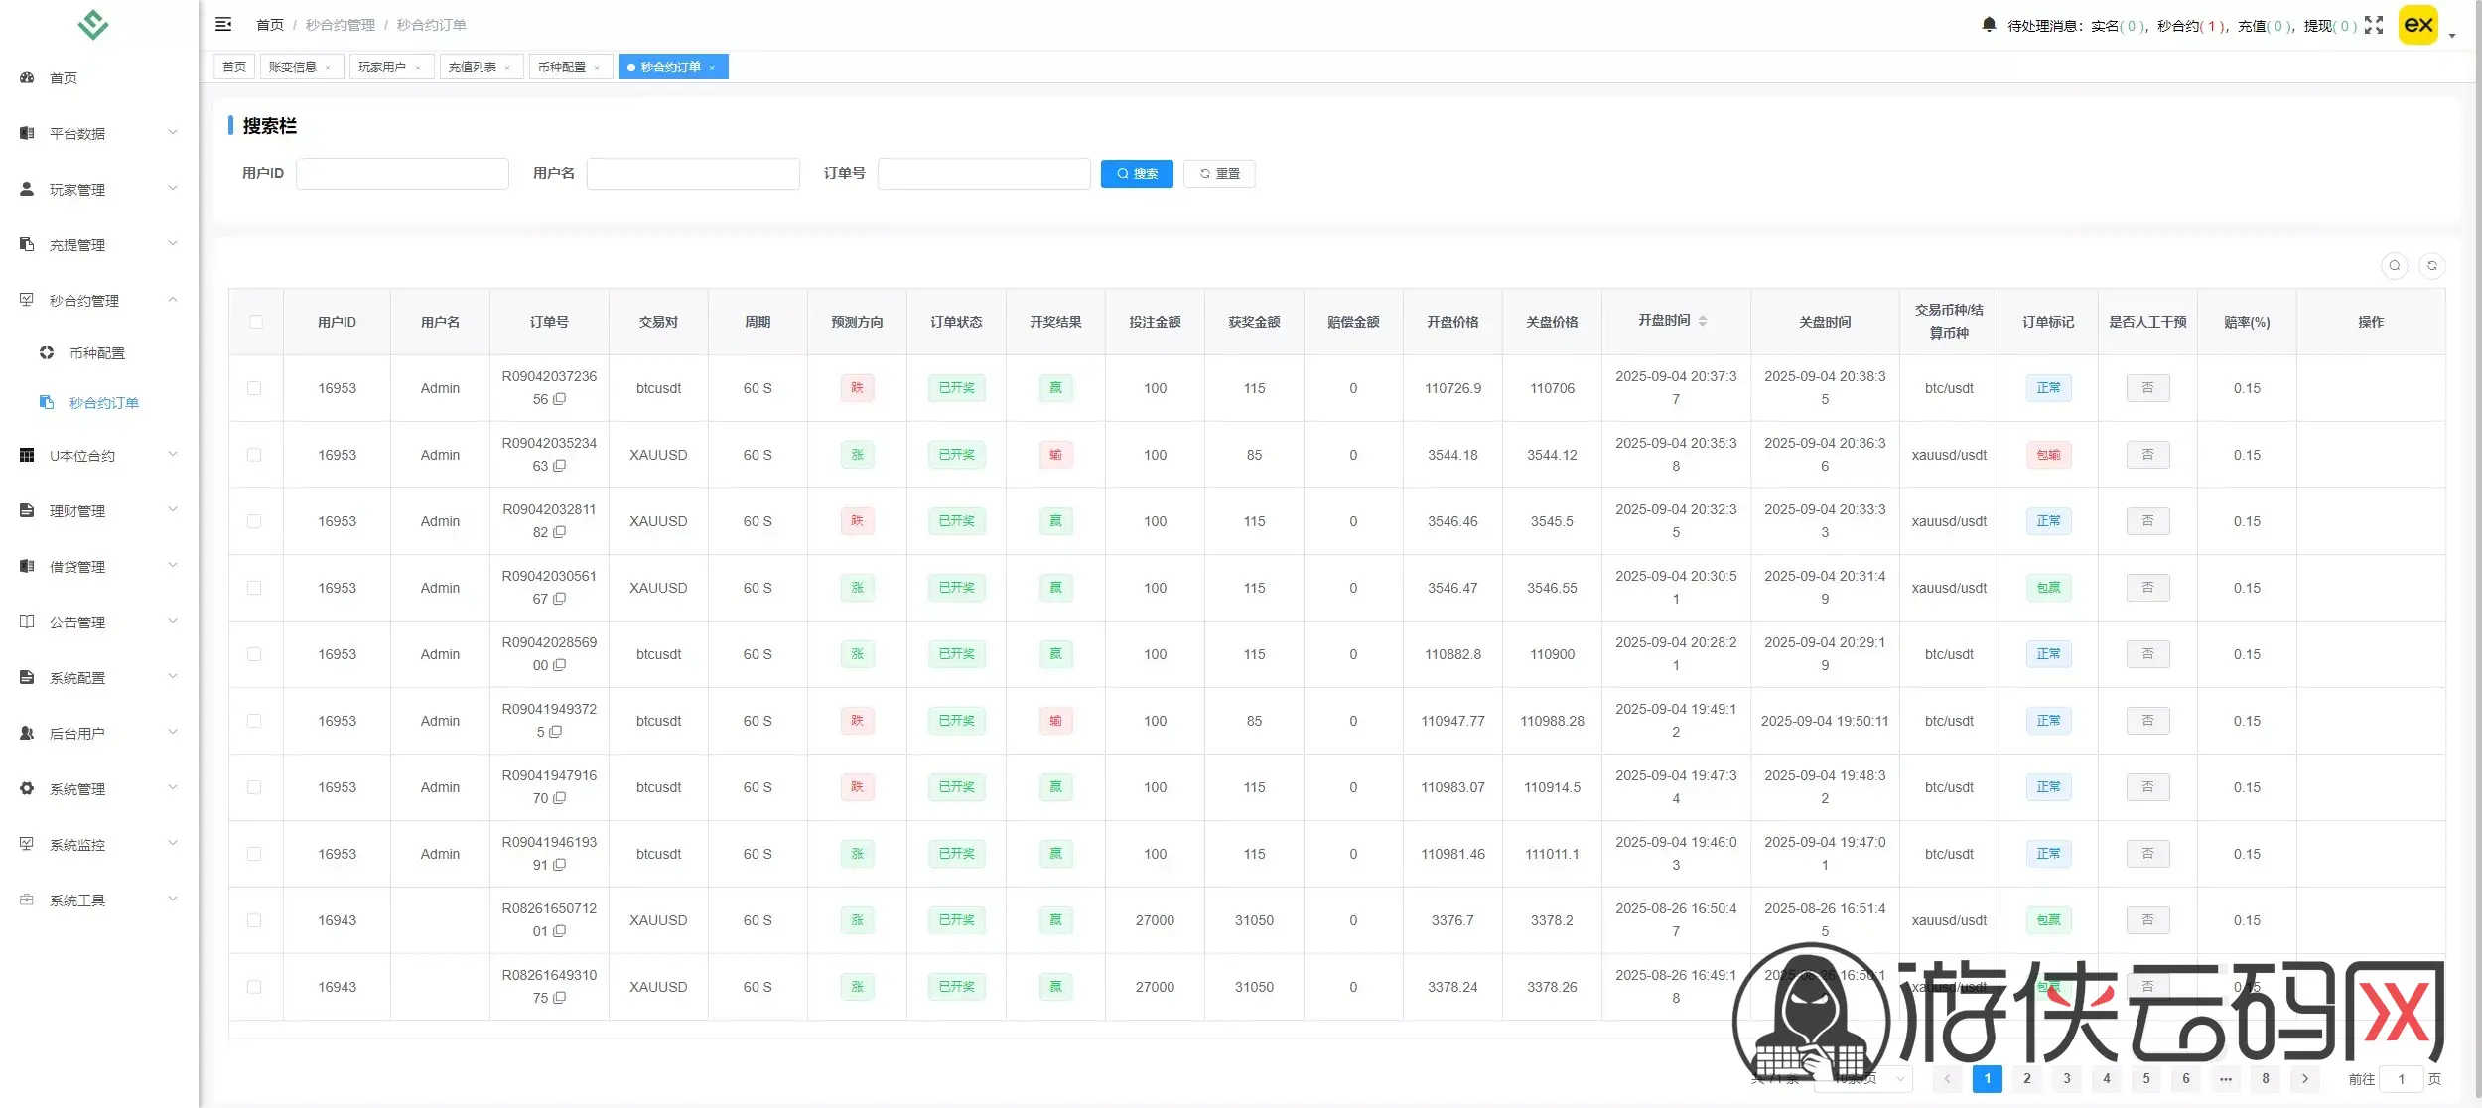This screenshot has height=1108, width=2482.
Task: Click the notification bell icon
Action: pyautogui.click(x=1989, y=25)
